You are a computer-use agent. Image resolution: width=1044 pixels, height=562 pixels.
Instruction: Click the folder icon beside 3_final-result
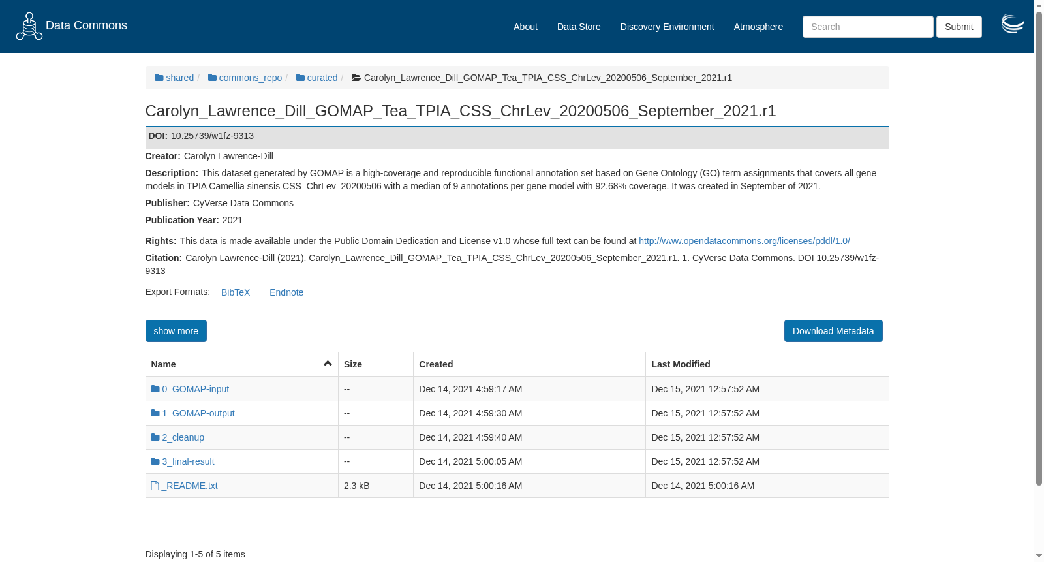[x=155, y=461]
